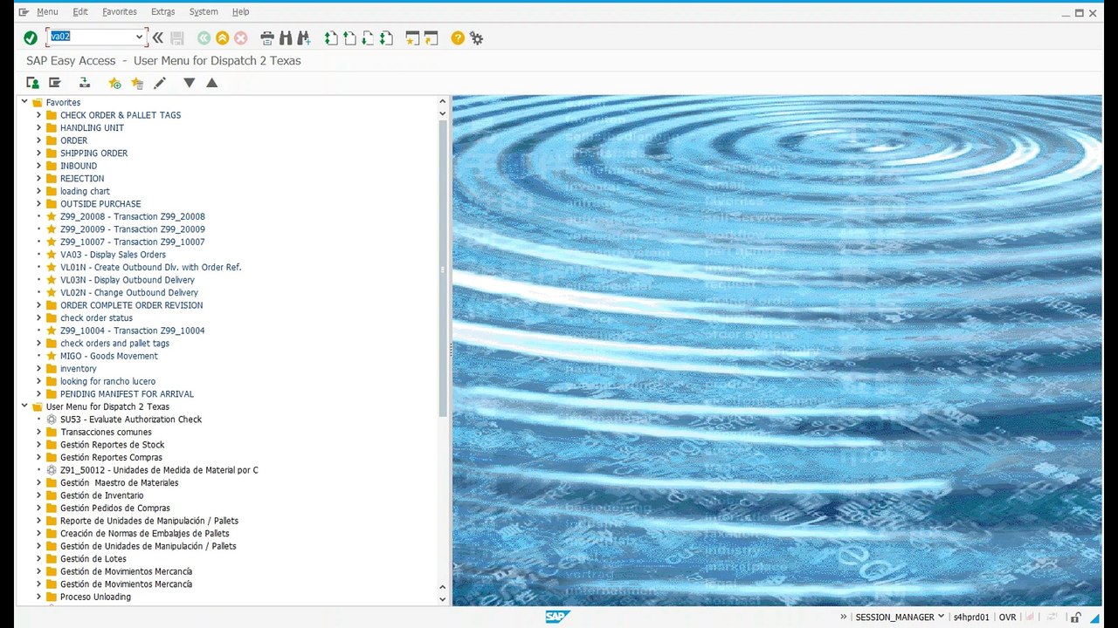Open the SESSION_MANAGER status dropdown
Screen dimensions: 1118x628
click(x=941, y=618)
